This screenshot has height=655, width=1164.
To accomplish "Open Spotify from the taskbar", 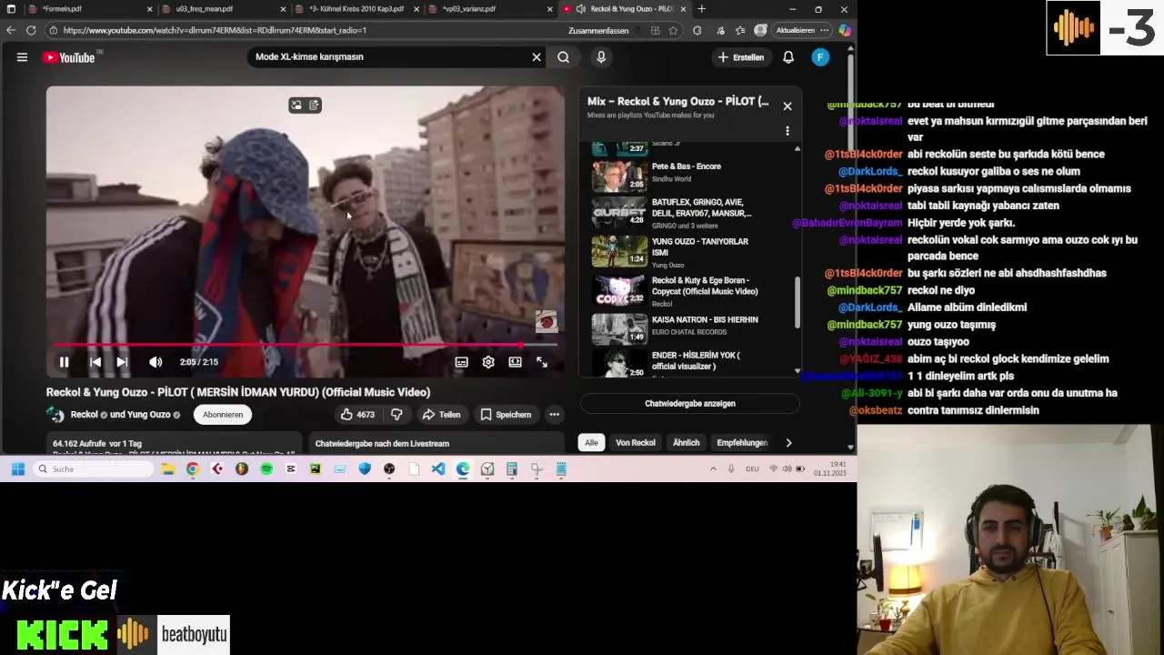I will coord(266,469).
